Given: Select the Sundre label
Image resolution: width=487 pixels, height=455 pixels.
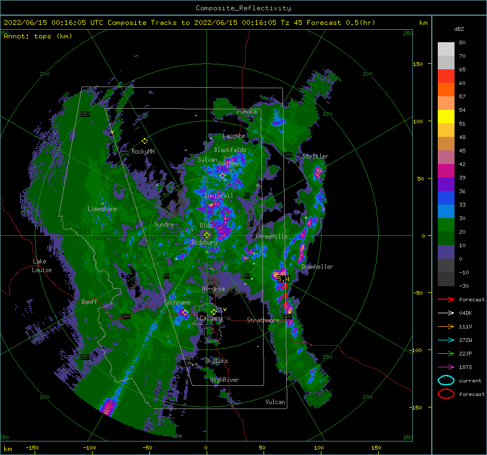Looking at the screenshot, I should (x=164, y=225).
